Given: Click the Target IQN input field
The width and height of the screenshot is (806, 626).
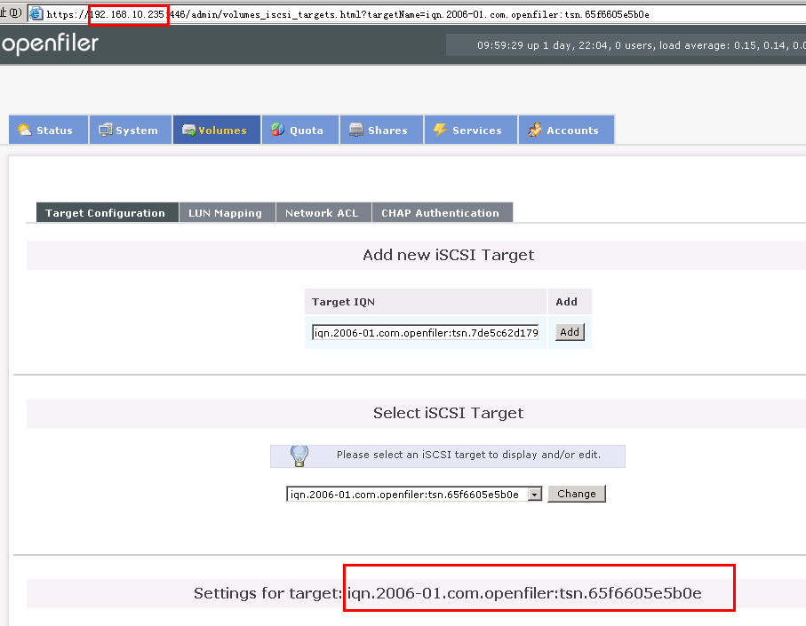Looking at the screenshot, I should click(425, 333).
